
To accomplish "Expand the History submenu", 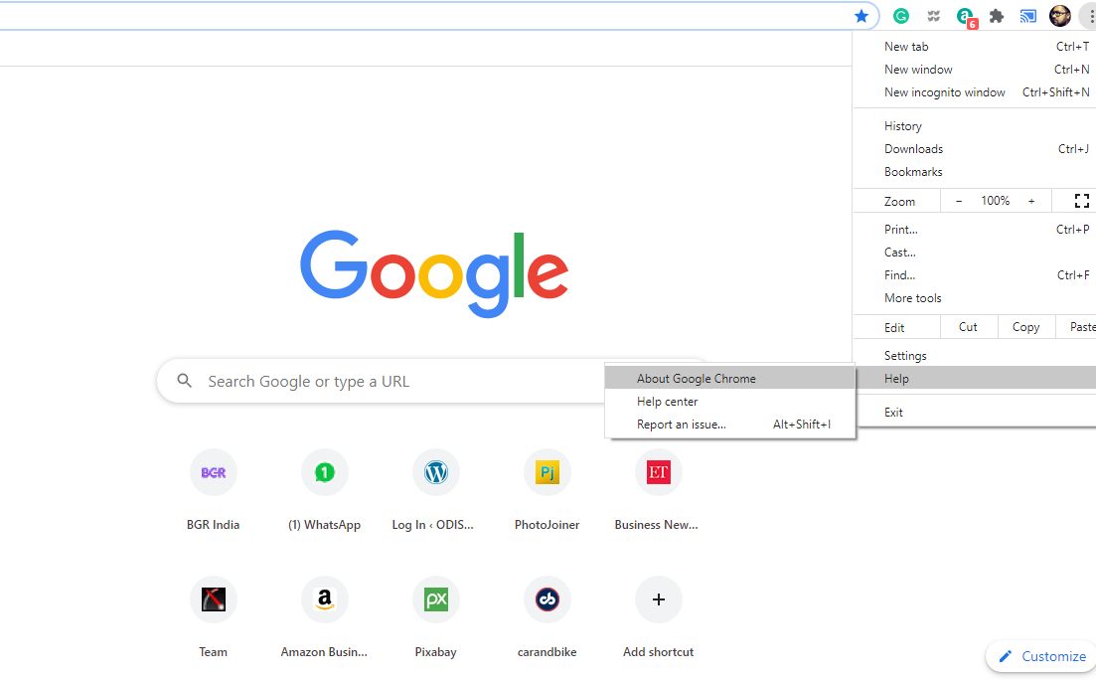I will (x=902, y=126).
